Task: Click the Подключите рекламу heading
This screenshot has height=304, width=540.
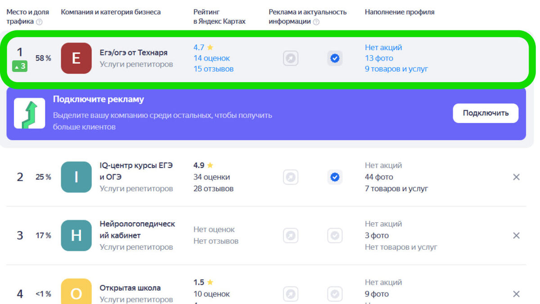Action: (x=99, y=99)
